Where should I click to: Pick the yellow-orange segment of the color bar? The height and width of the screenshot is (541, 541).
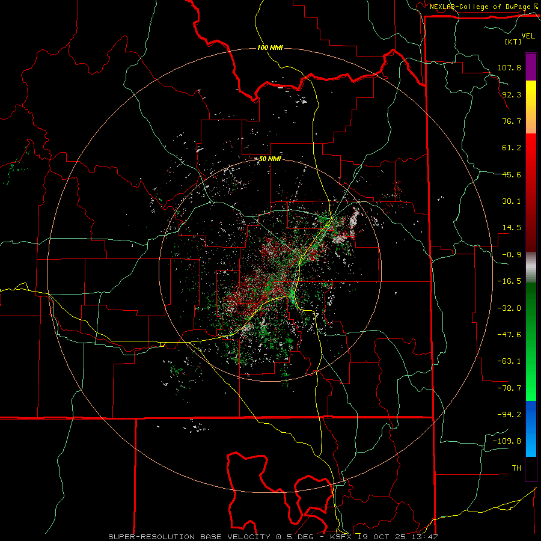[x=531, y=107]
